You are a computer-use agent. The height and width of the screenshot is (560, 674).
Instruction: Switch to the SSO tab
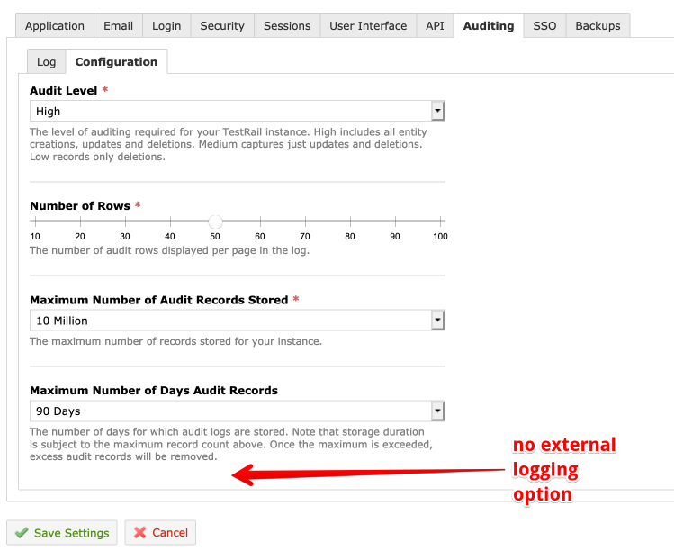click(544, 26)
